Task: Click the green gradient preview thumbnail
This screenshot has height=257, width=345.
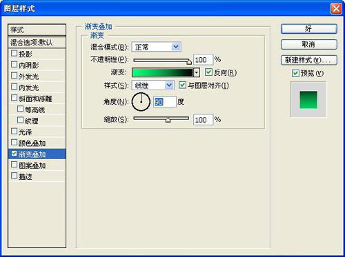Action: tap(308, 100)
